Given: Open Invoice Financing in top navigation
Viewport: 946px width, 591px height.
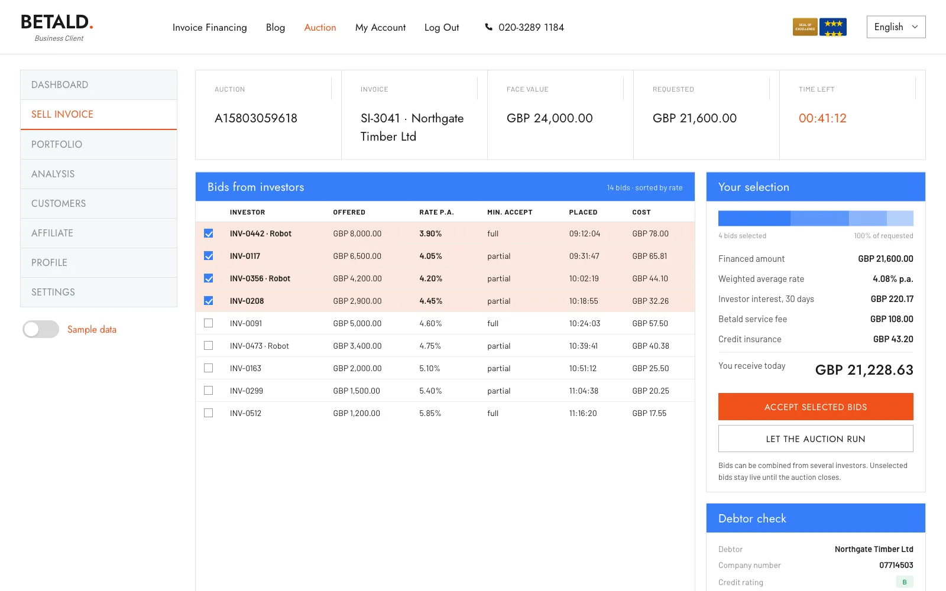Looking at the screenshot, I should tap(209, 27).
